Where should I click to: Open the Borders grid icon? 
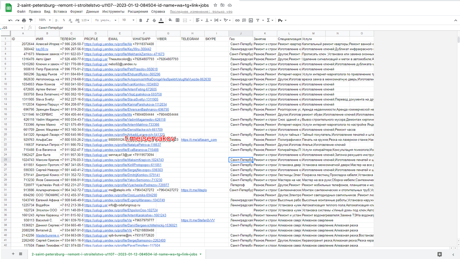click(177, 20)
